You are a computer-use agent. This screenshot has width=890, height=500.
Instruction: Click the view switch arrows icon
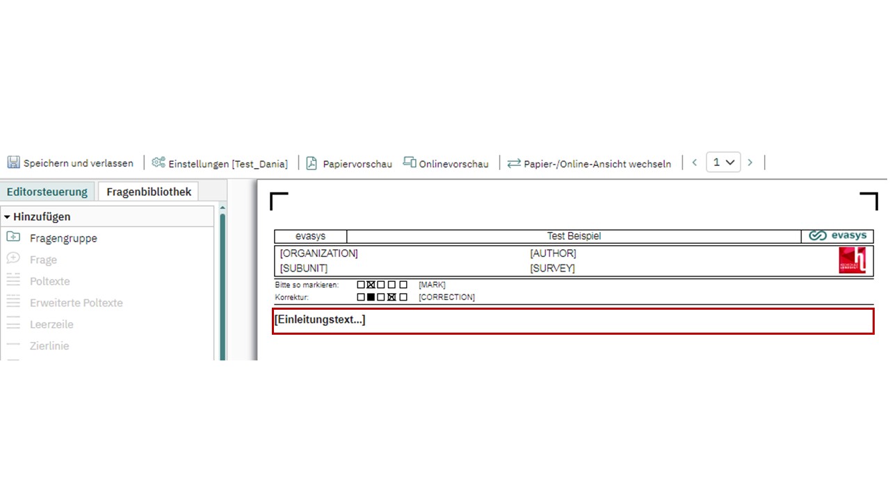(x=514, y=163)
